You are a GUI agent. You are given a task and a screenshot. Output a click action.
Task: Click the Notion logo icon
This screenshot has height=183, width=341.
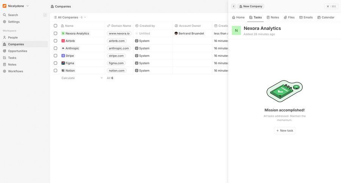(x=63, y=71)
